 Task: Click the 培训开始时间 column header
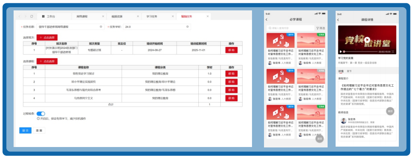click(154, 44)
